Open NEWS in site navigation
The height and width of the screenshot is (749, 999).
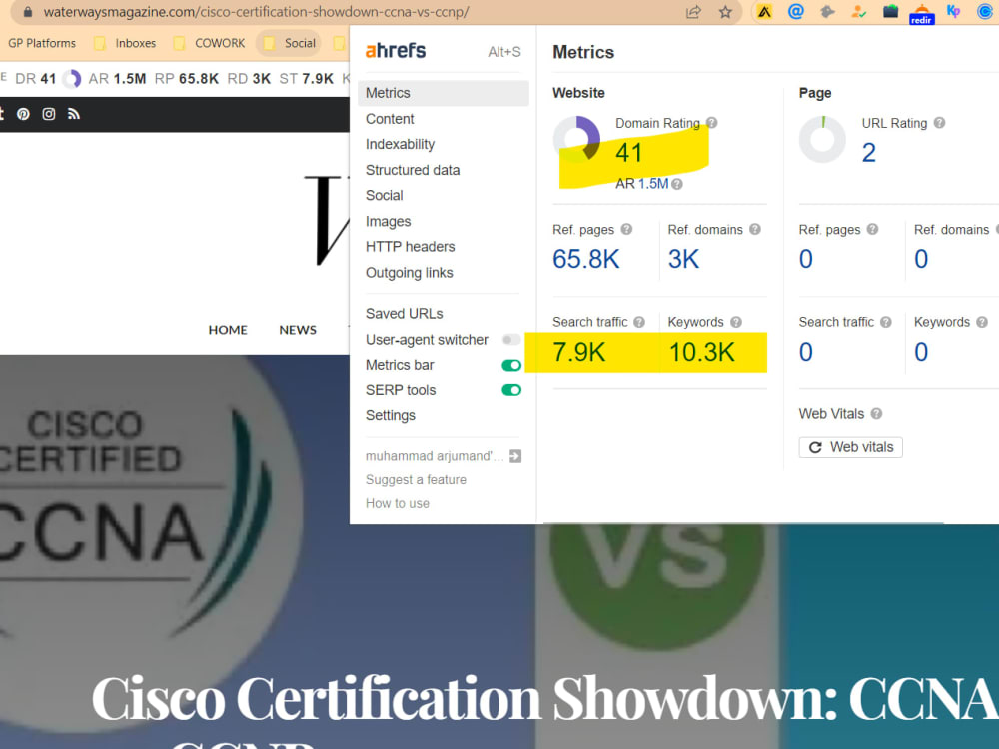point(298,330)
